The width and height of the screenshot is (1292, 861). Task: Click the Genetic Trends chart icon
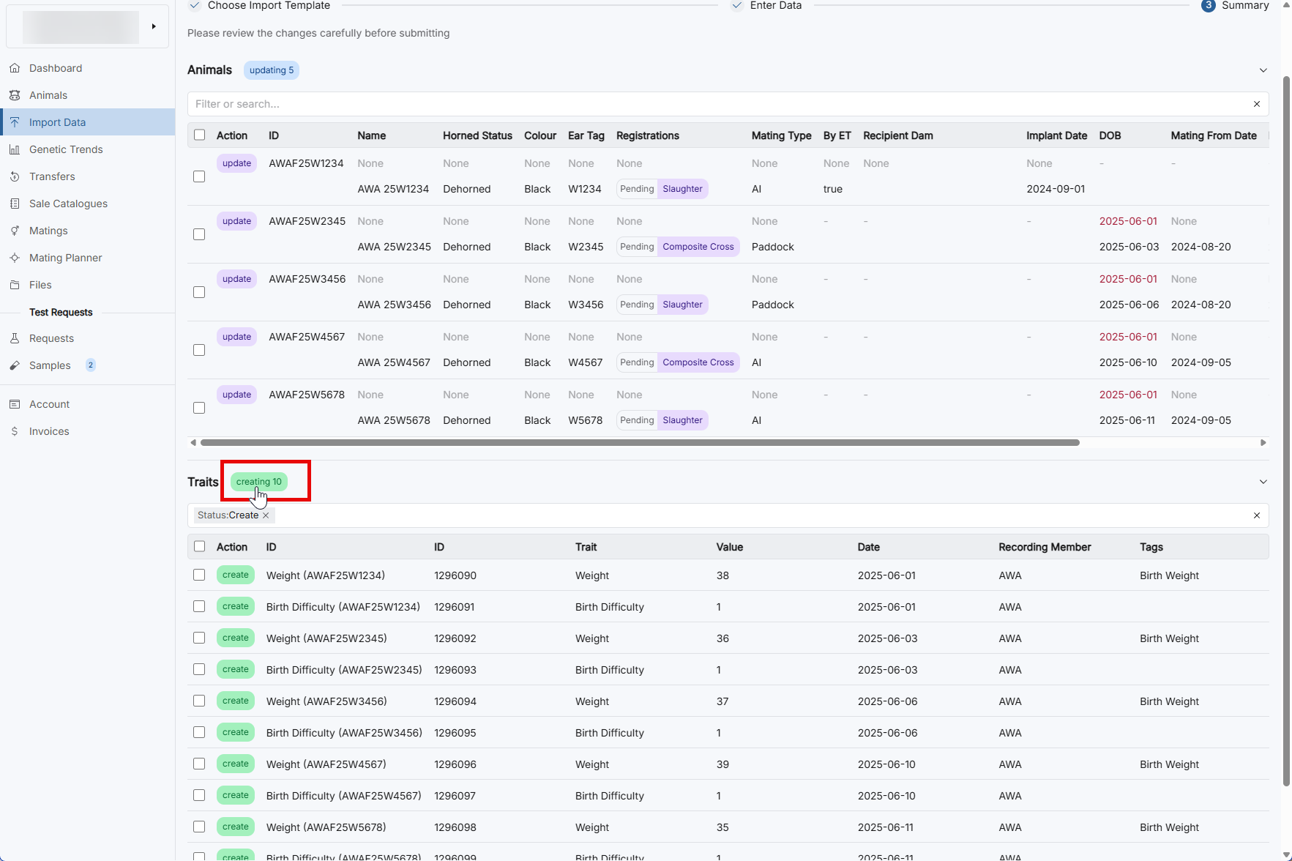15,149
